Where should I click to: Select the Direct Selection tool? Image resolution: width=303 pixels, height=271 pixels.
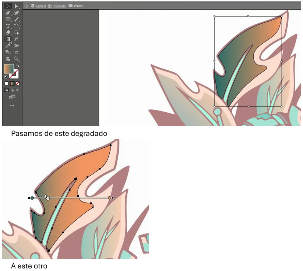17,6
